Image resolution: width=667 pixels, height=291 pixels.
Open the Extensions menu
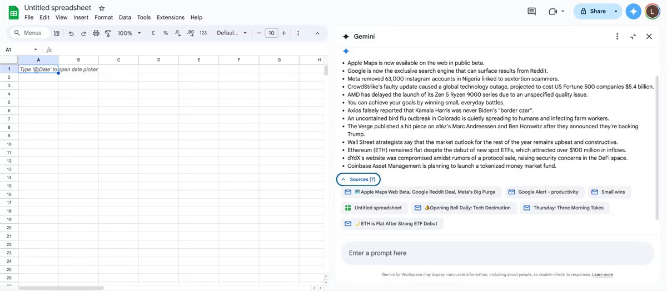click(x=170, y=17)
